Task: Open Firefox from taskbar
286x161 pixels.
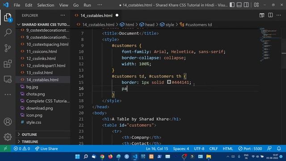Action: (110, 157)
